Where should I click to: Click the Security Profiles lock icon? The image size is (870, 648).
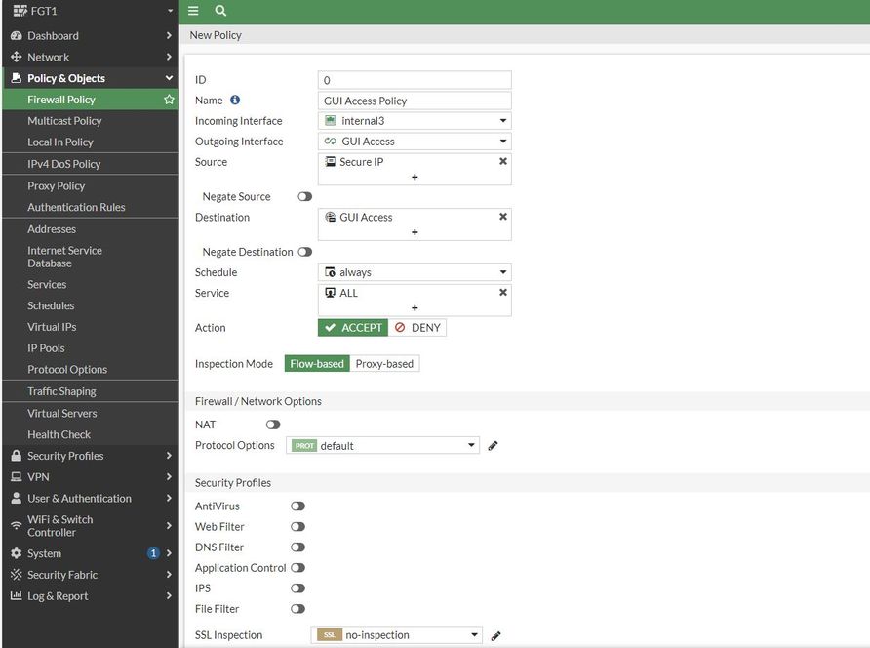pos(16,456)
